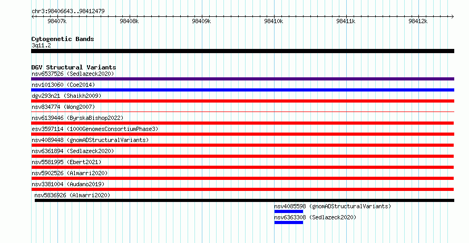
Task: Click the red nsv3381004 variant bar
Action: coord(242,189)
